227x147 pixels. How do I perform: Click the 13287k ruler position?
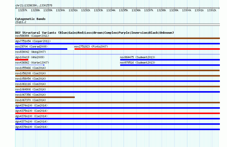pyautogui.click(x=23, y=10)
